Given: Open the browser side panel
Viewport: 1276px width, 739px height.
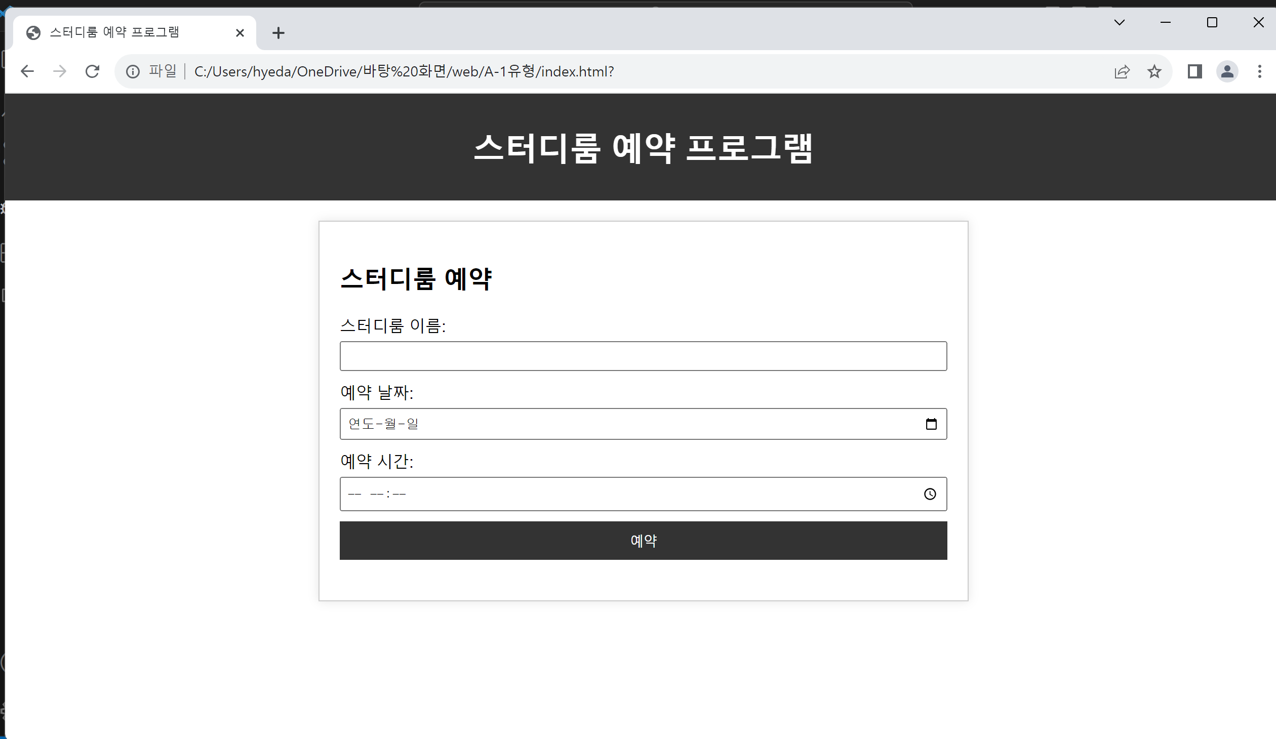Looking at the screenshot, I should [1194, 71].
